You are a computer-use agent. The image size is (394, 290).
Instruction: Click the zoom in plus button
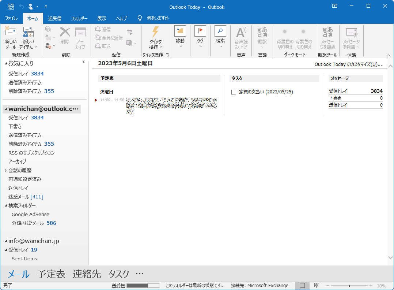371,286
